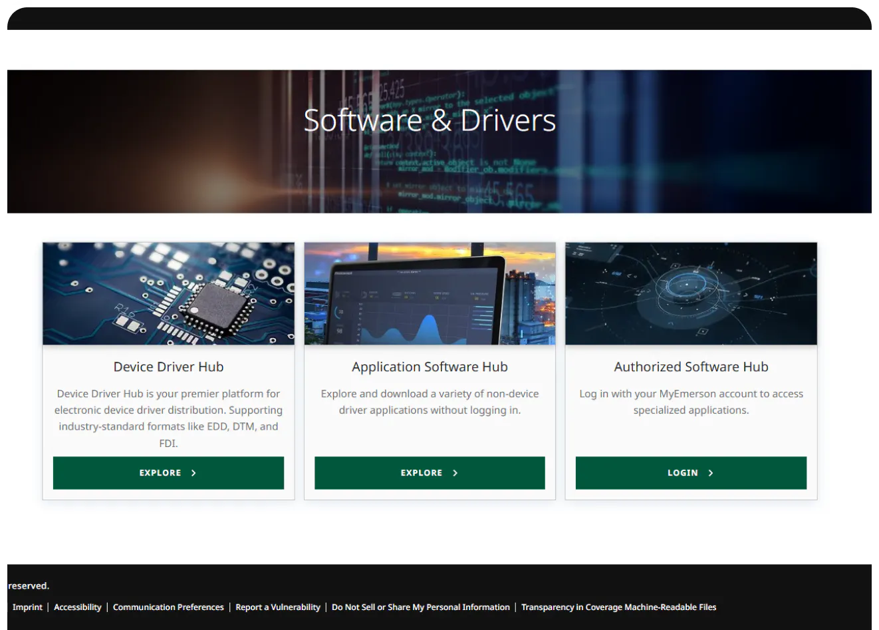Open Transparency in Coverage Machine-Readable Files link
879x630 pixels.
click(x=619, y=607)
